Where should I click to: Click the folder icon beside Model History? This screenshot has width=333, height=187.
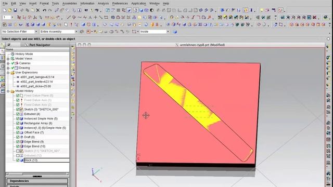(x=12, y=91)
